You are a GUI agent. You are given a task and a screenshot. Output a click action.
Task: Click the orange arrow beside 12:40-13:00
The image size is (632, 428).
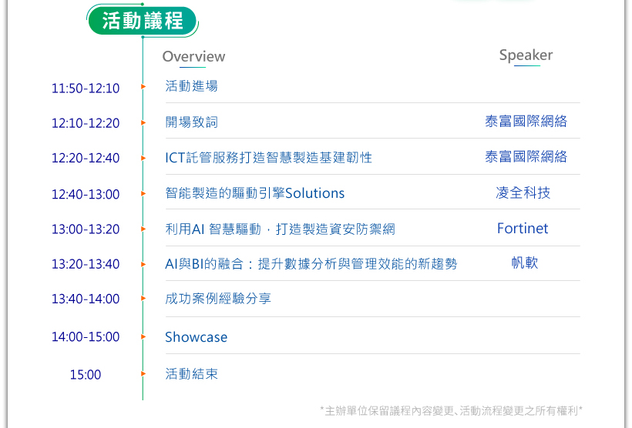coord(143,193)
